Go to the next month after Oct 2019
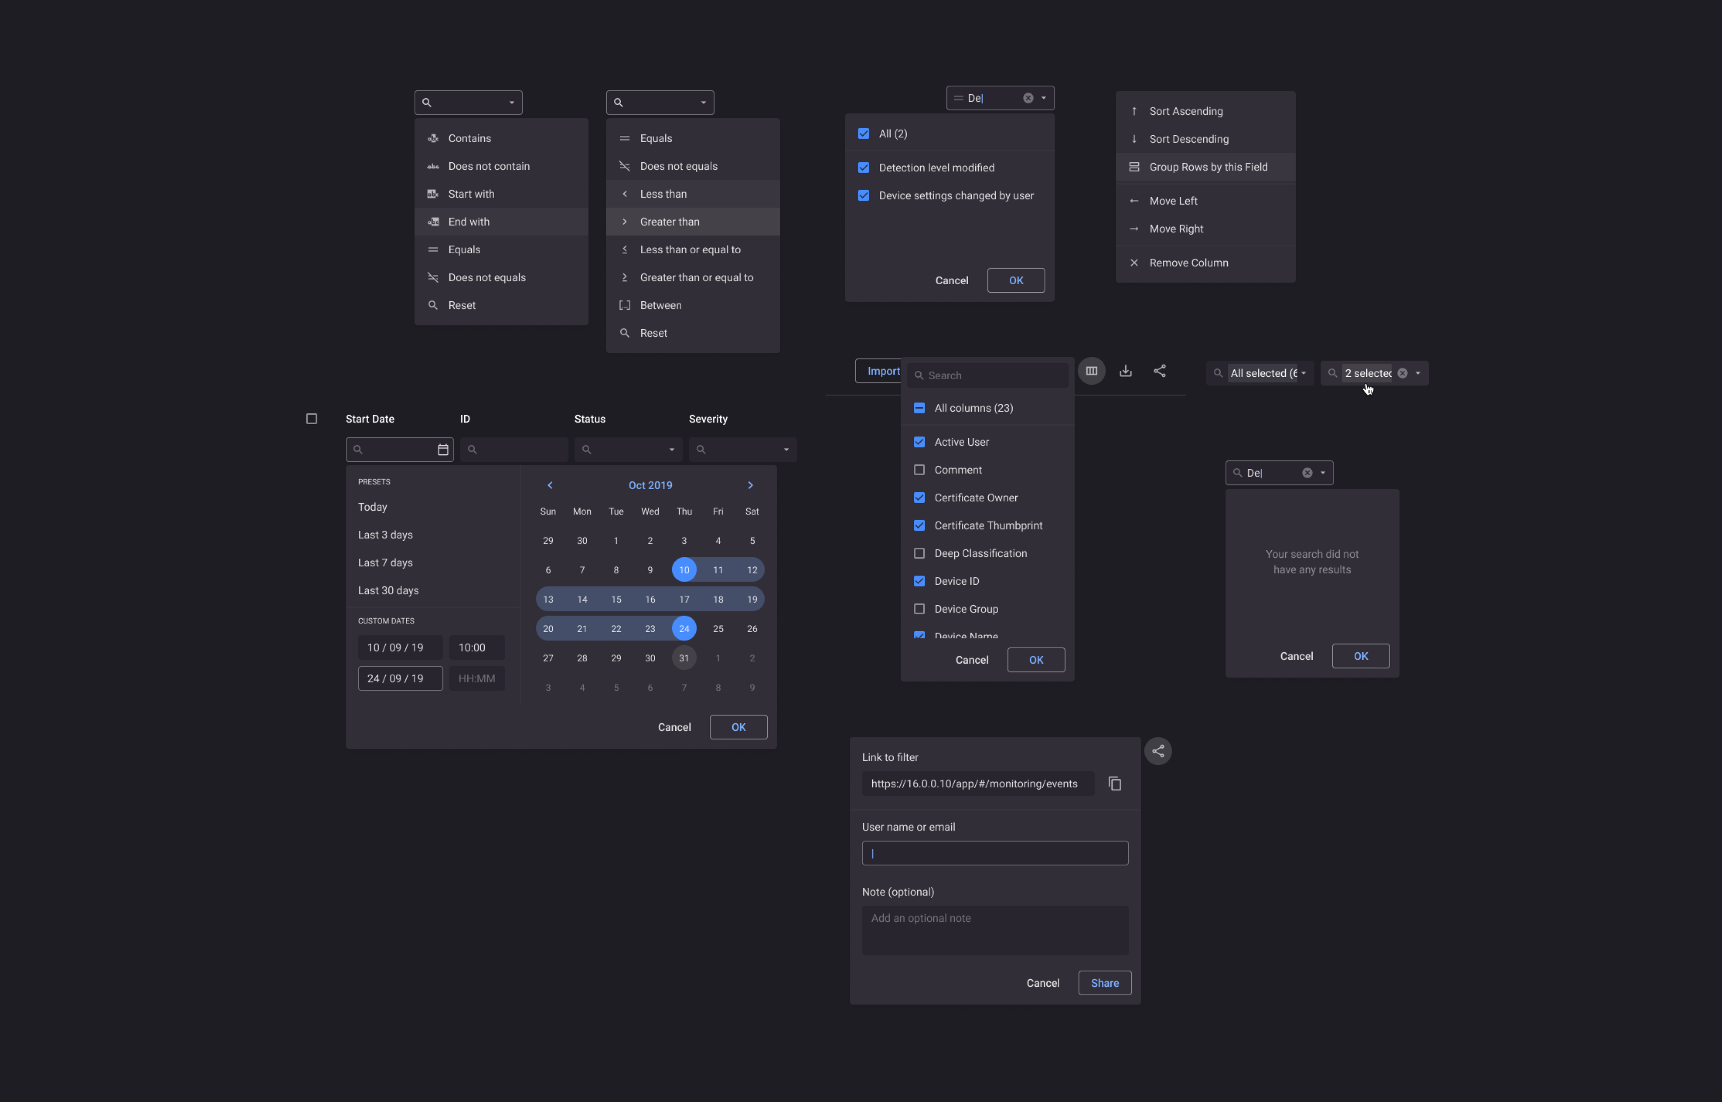This screenshot has height=1102, width=1722. pyautogui.click(x=750, y=485)
